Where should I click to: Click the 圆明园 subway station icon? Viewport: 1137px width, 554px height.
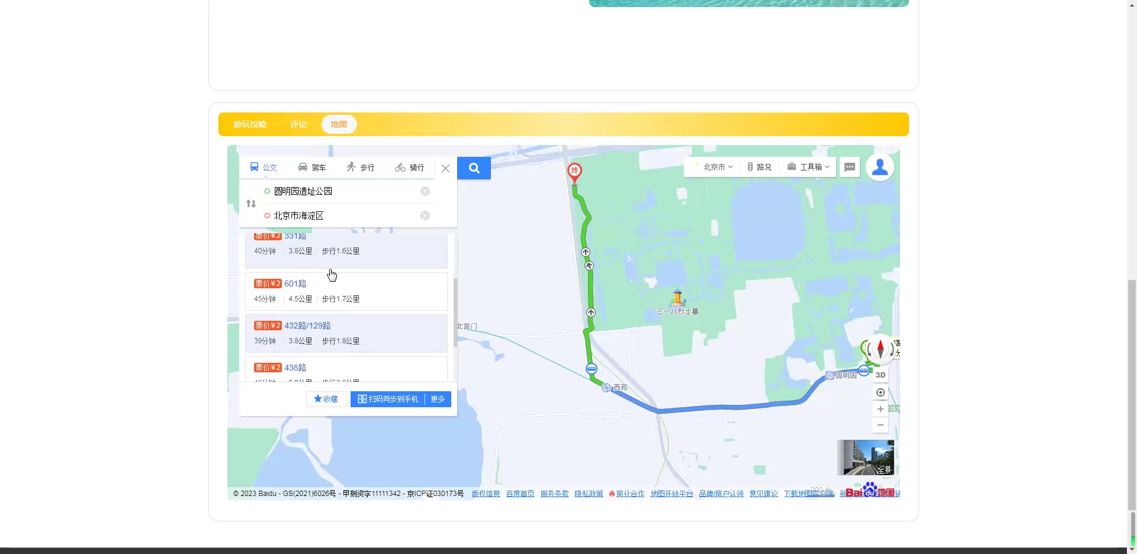coord(830,375)
